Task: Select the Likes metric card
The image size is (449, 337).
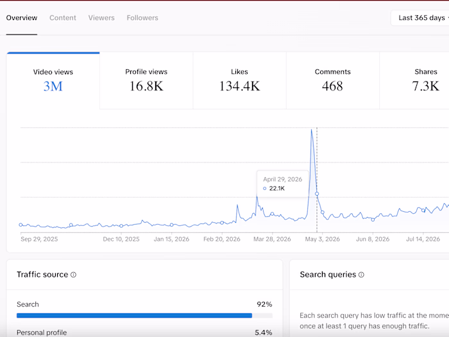Action: pyautogui.click(x=240, y=81)
